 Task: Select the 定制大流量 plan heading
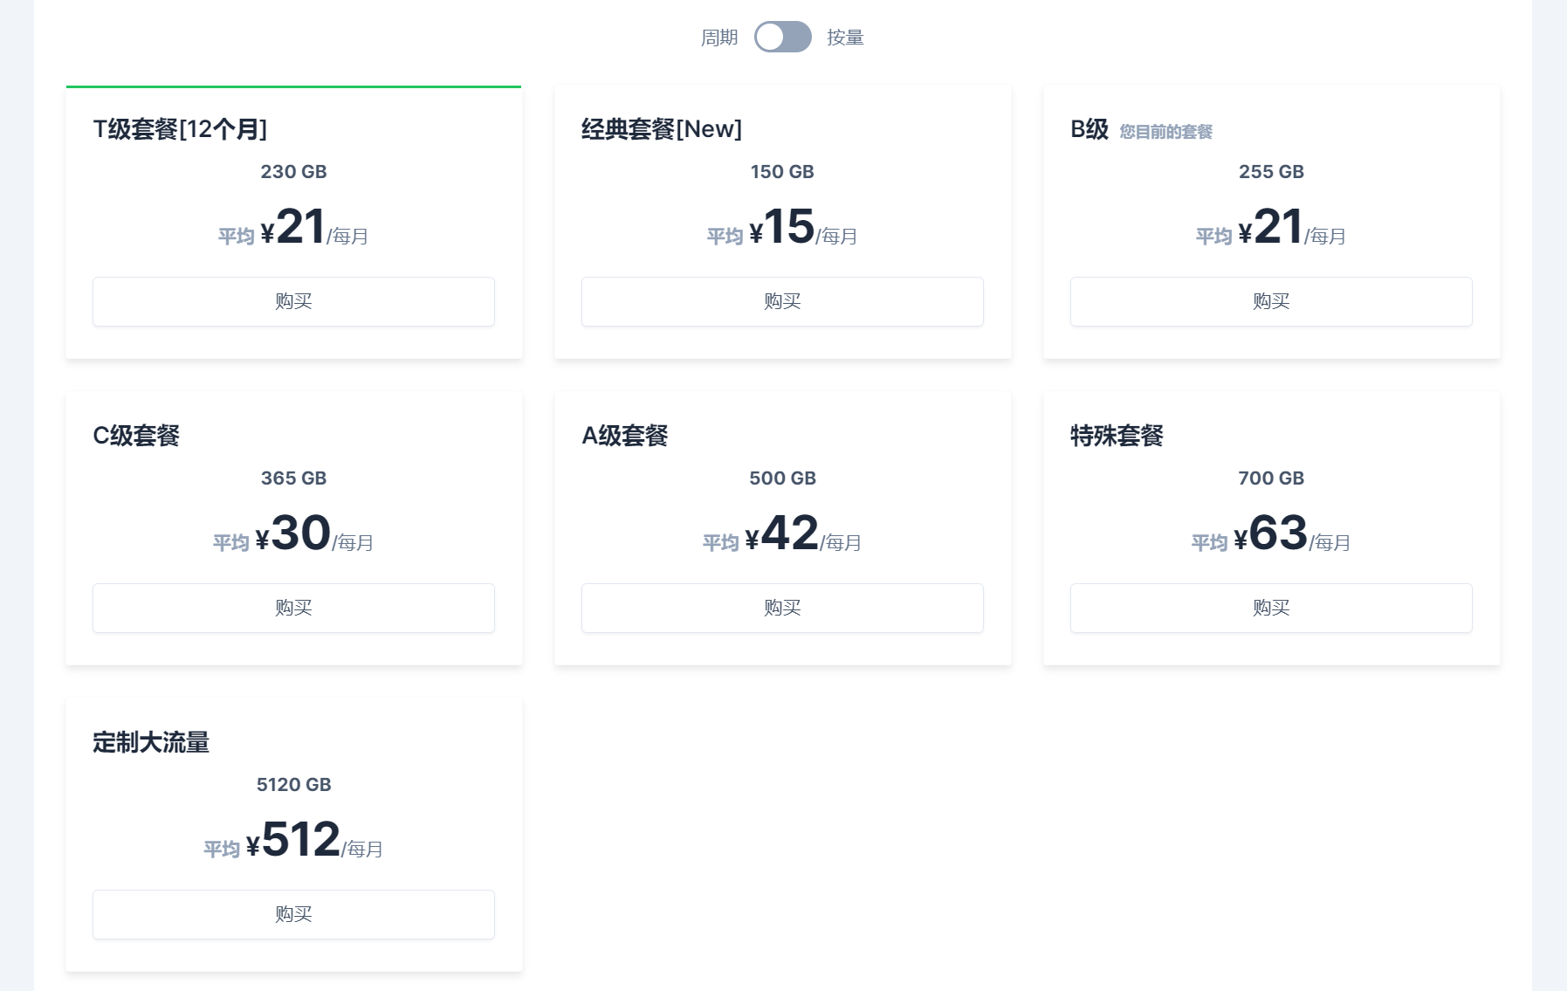click(151, 742)
